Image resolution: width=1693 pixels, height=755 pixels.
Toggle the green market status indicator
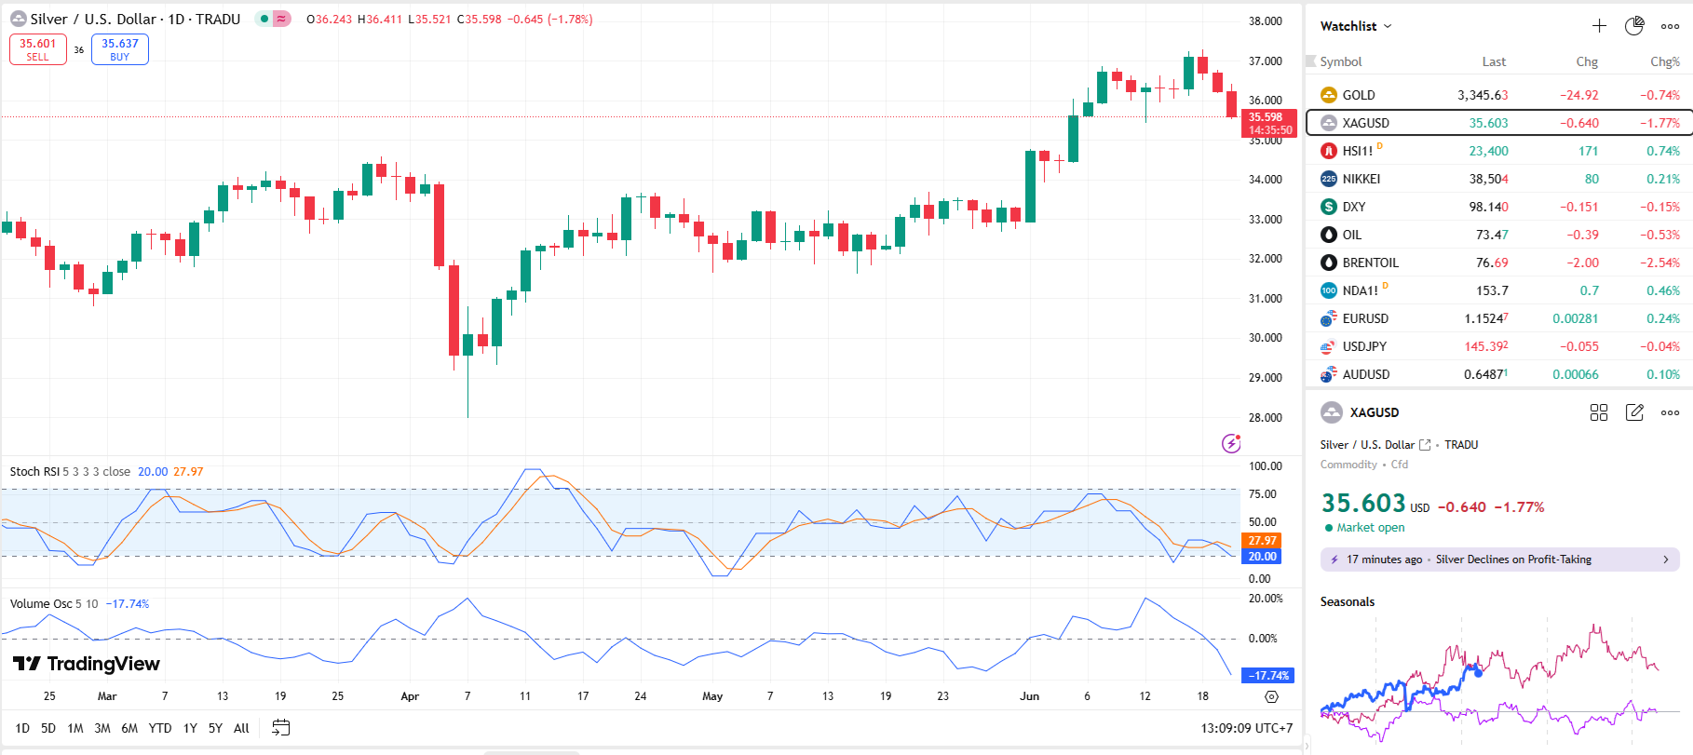[265, 19]
